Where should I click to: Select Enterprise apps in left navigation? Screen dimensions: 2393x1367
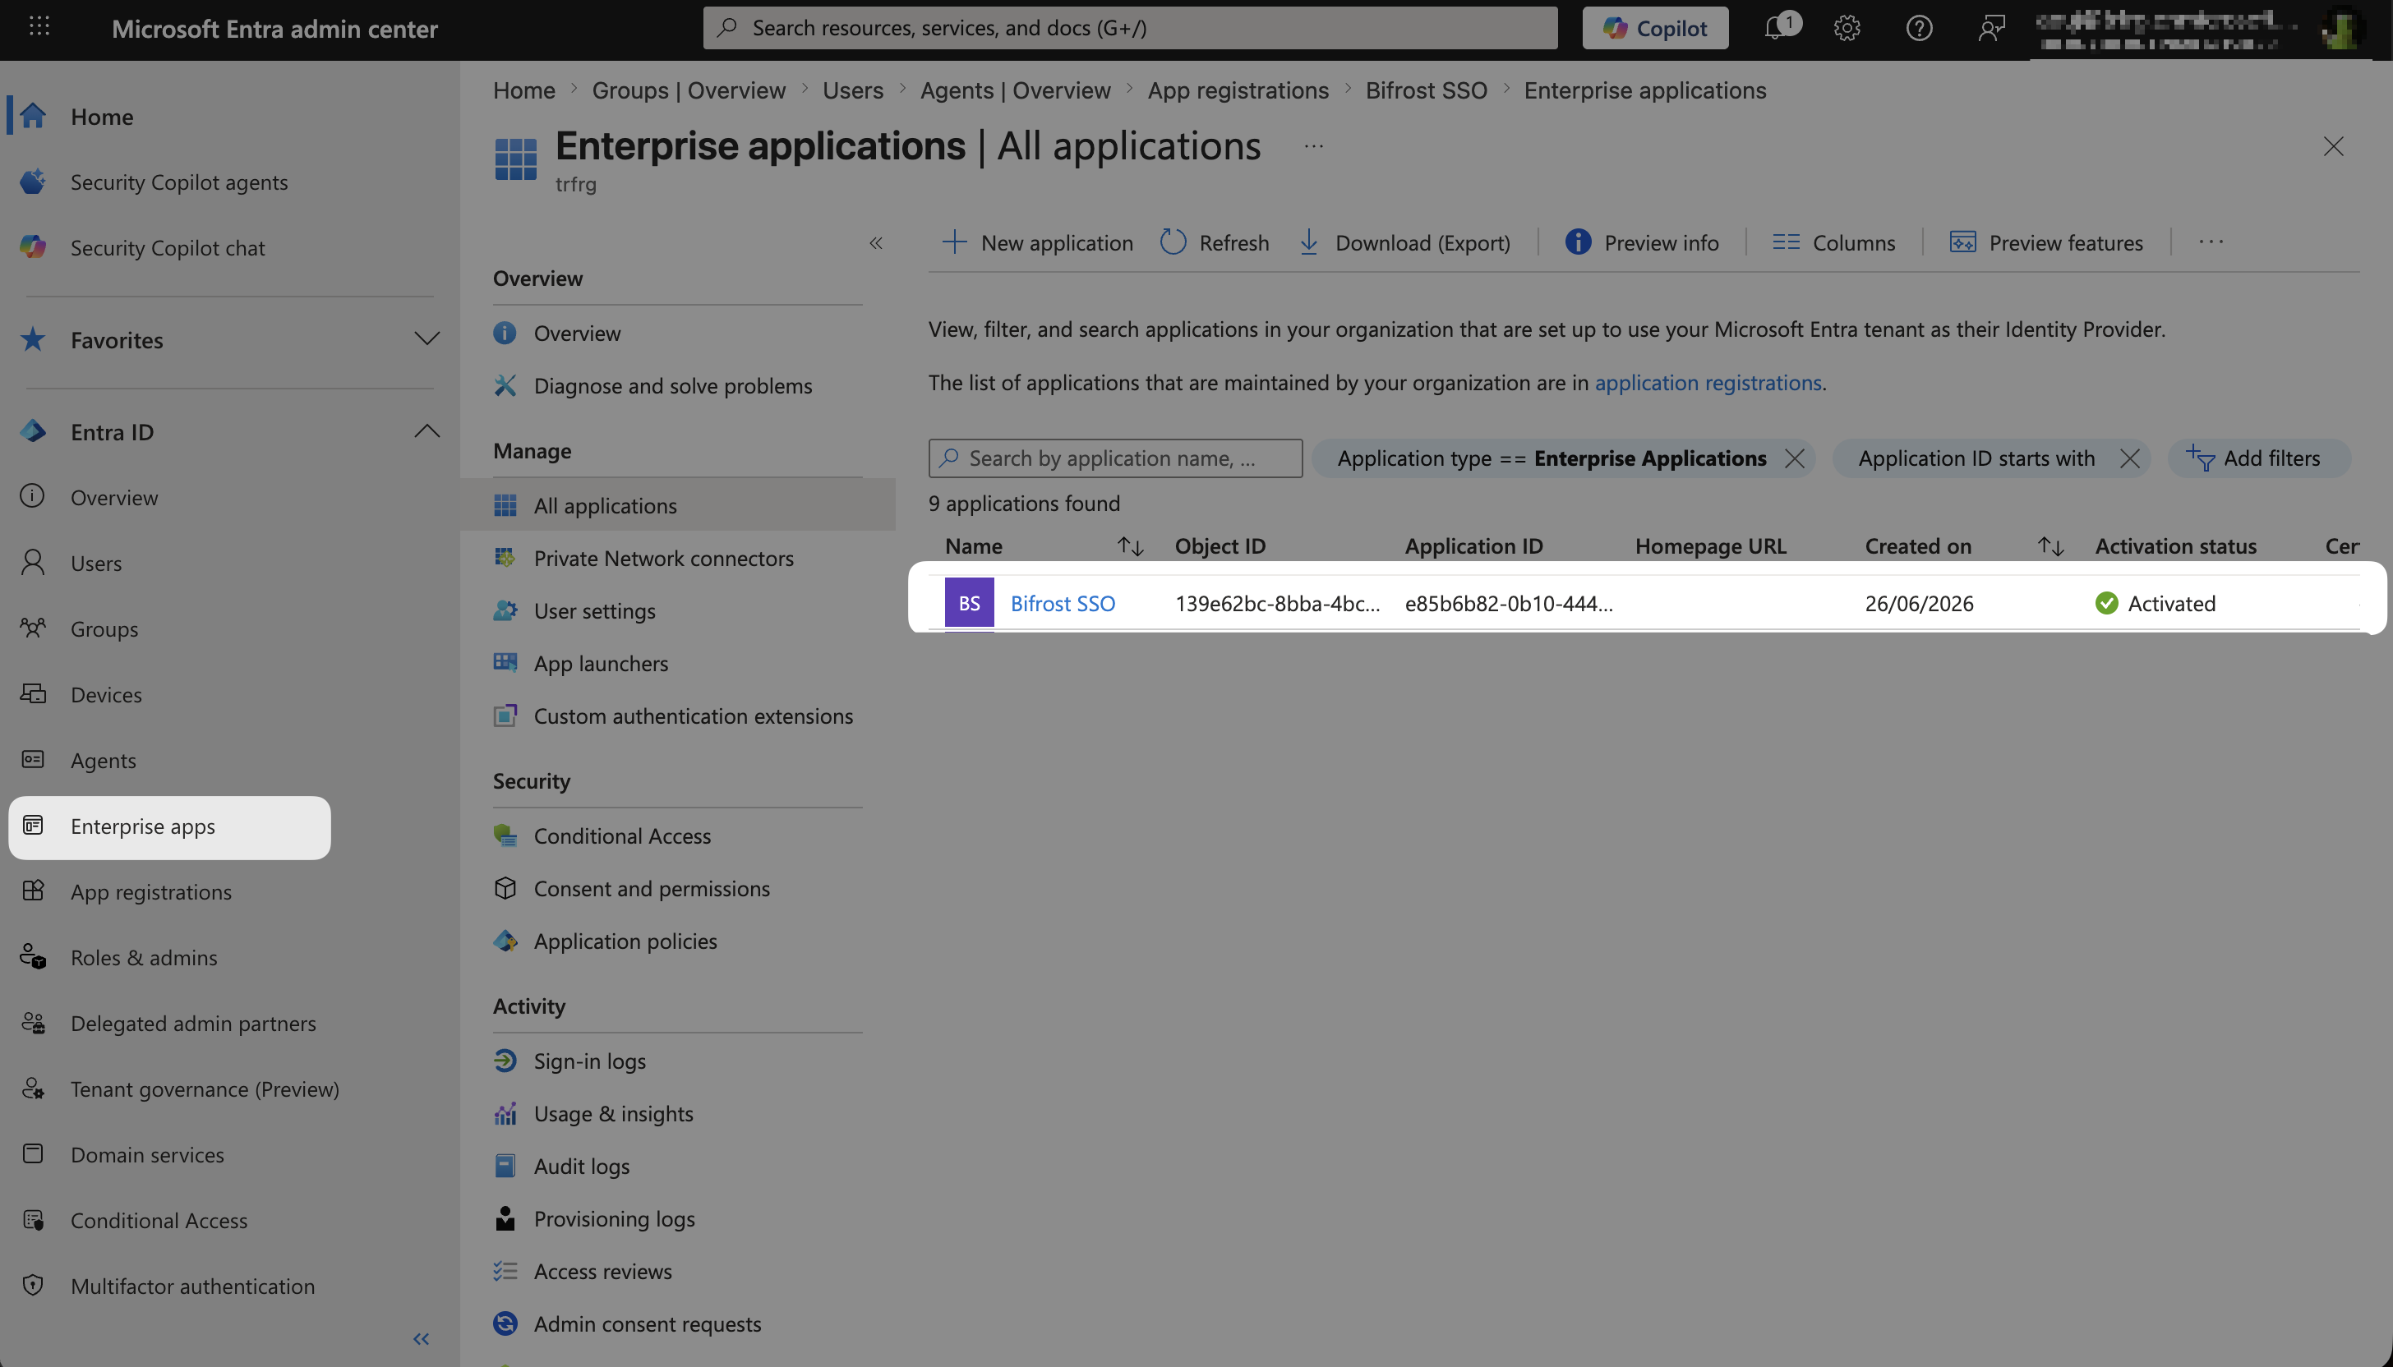click(170, 827)
